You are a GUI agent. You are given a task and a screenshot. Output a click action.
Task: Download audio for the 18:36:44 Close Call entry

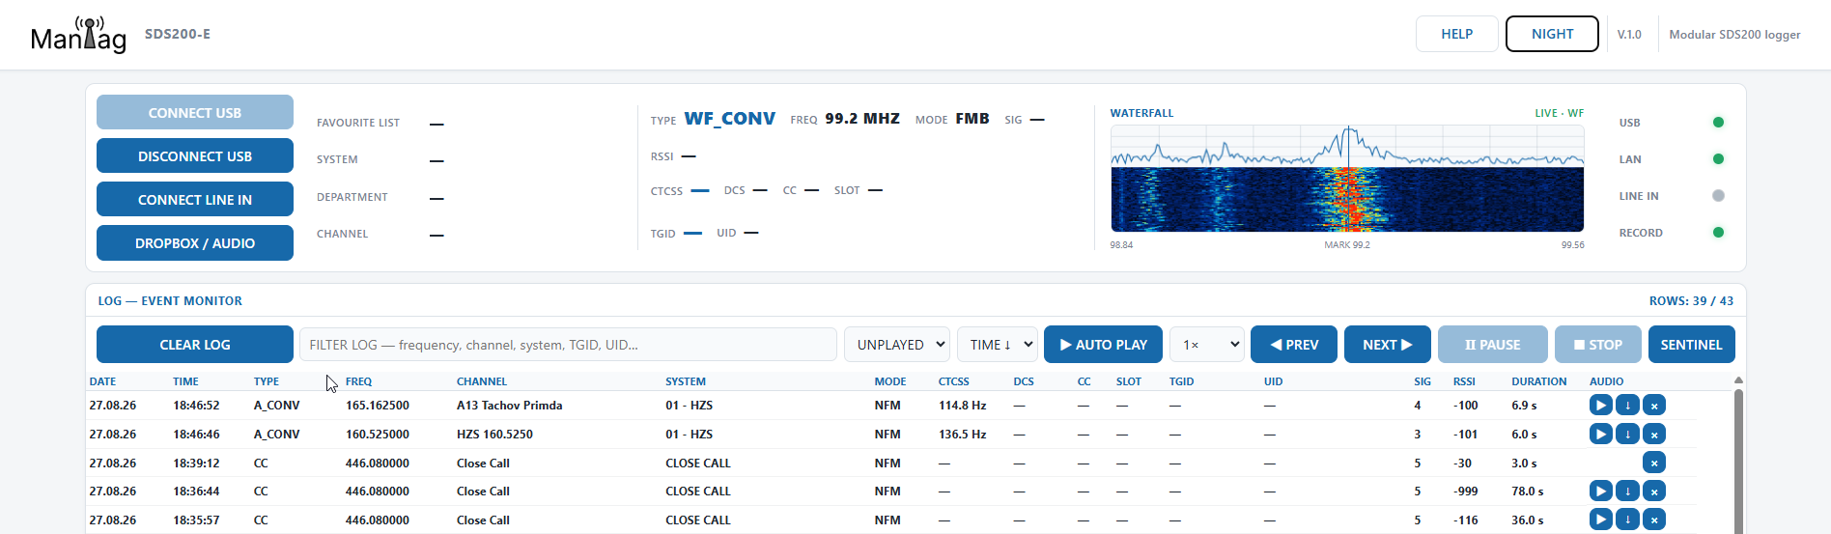1627,492
